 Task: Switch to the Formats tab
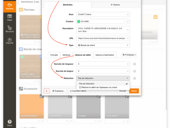pos(54,55)
